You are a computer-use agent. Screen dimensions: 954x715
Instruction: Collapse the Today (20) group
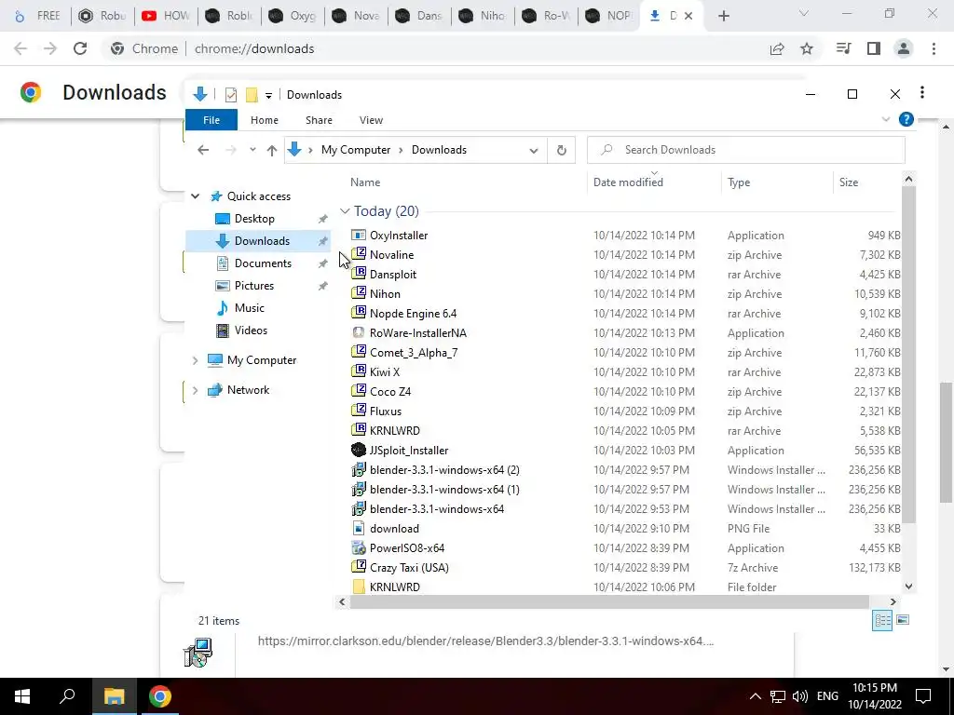click(x=345, y=211)
